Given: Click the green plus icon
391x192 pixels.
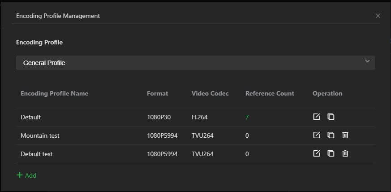Looking at the screenshot, I should [x=19, y=175].
